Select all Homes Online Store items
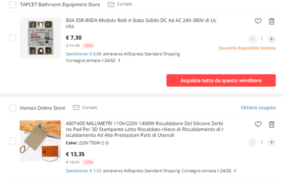 tap(13, 108)
